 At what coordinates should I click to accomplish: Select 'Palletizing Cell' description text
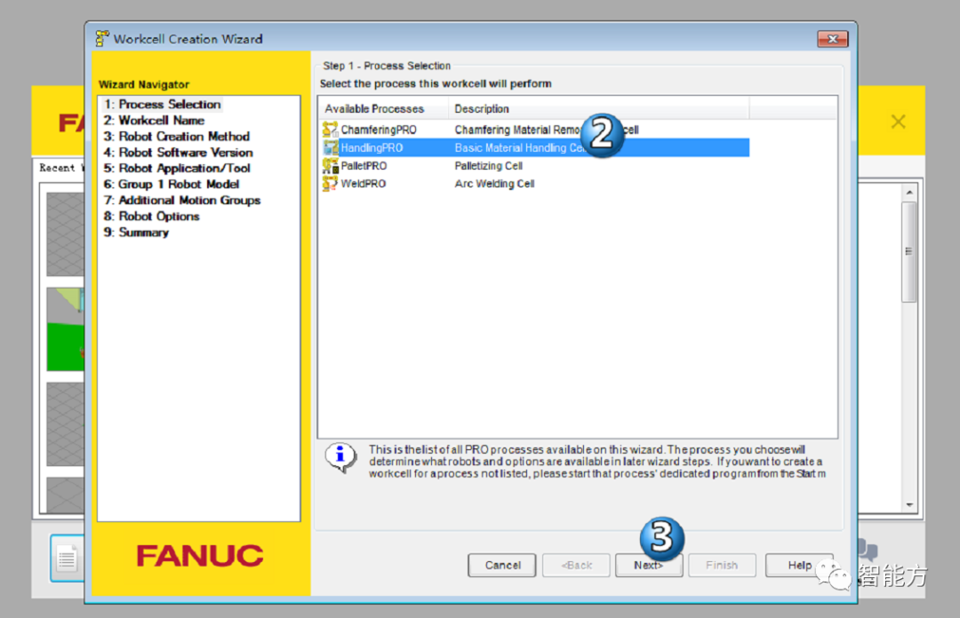click(x=489, y=166)
